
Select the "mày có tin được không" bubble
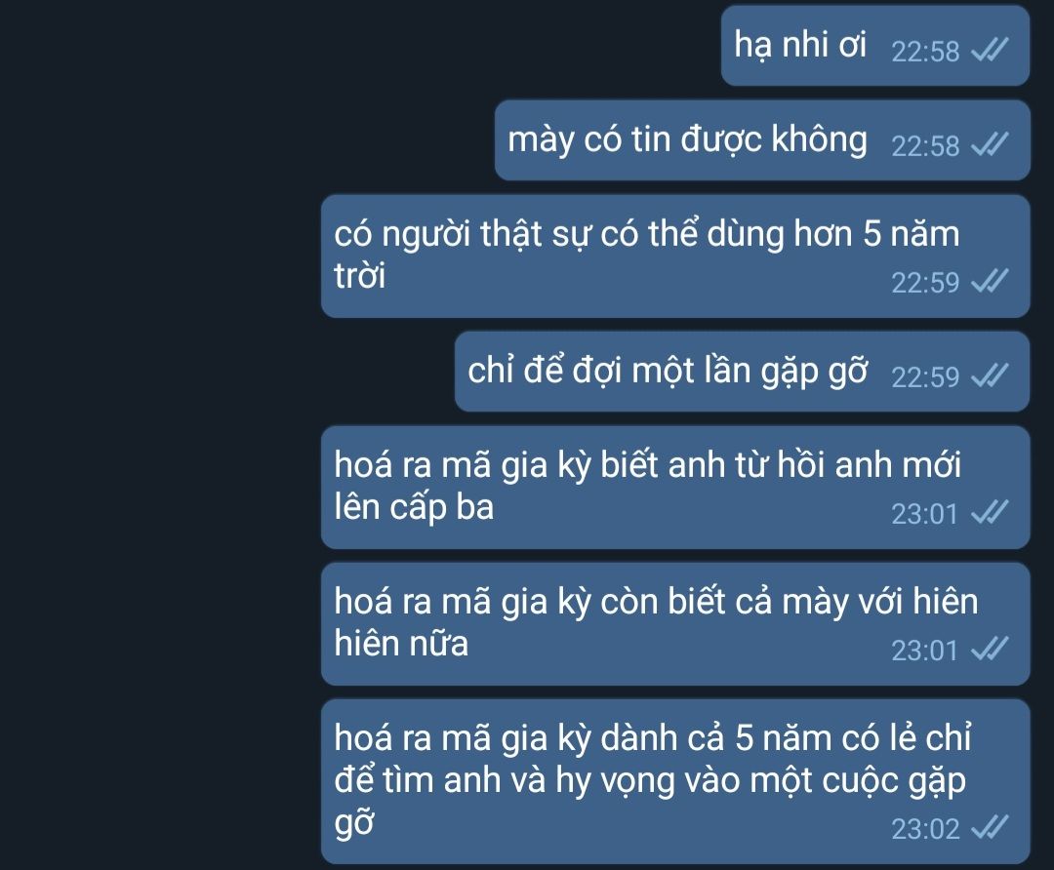click(762, 140)
